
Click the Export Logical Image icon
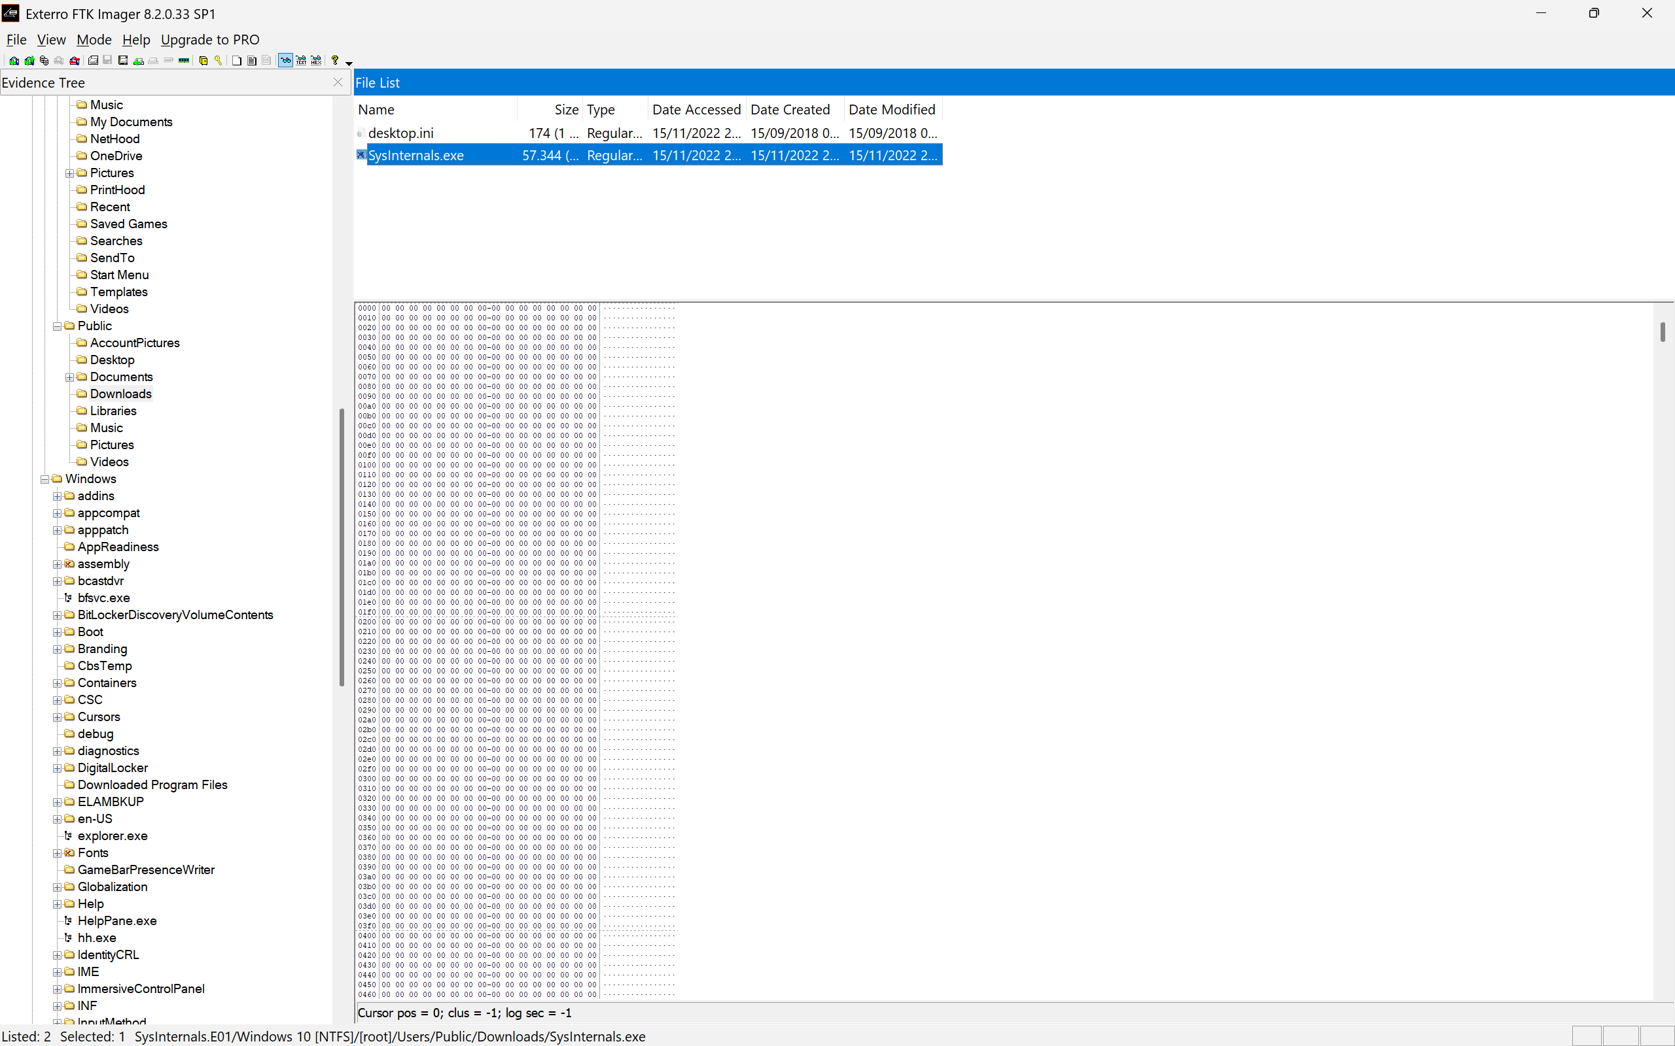[122, 61]
